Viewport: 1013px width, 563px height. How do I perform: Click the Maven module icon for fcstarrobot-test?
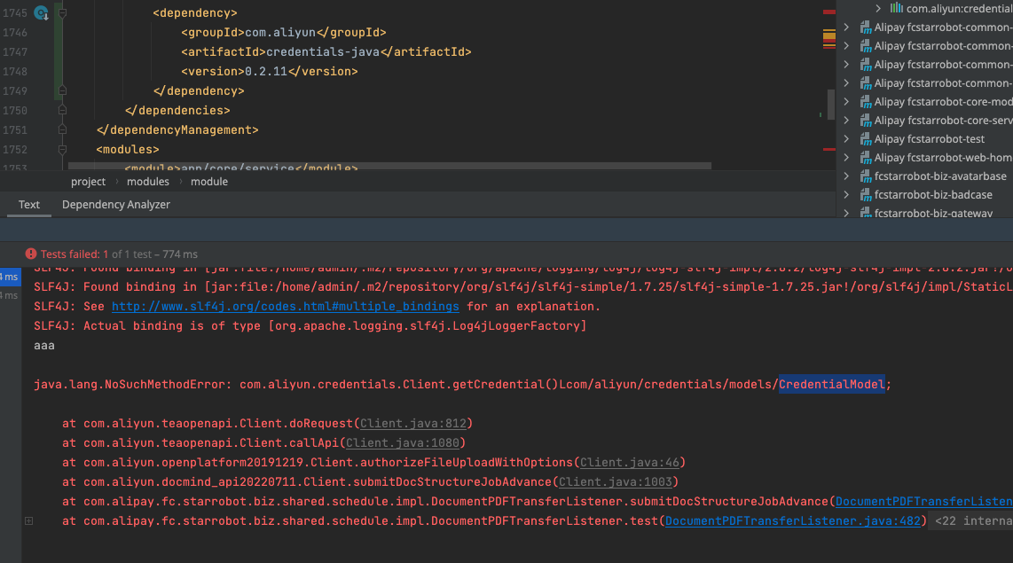coord(865,139)
